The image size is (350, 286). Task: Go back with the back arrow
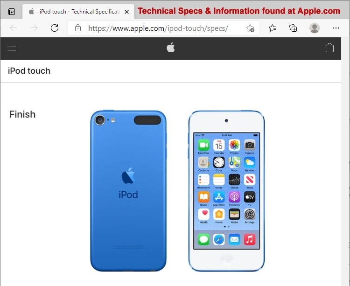pos(14,28)
